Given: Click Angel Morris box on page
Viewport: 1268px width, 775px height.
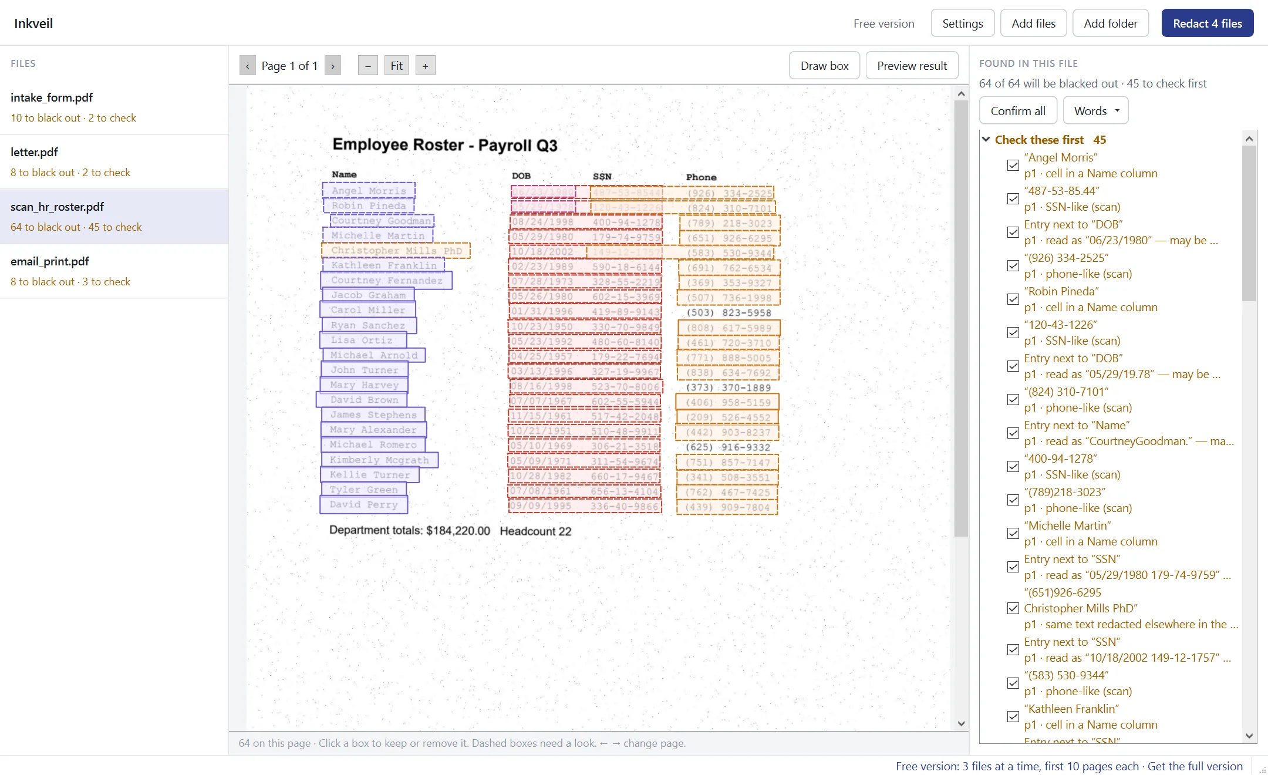Looking at the screenshot, I should (369, 190).
